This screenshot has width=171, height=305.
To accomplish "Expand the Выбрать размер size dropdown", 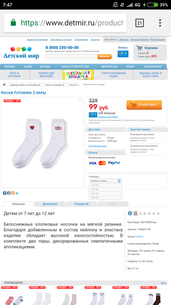I will tap(105, 181).
